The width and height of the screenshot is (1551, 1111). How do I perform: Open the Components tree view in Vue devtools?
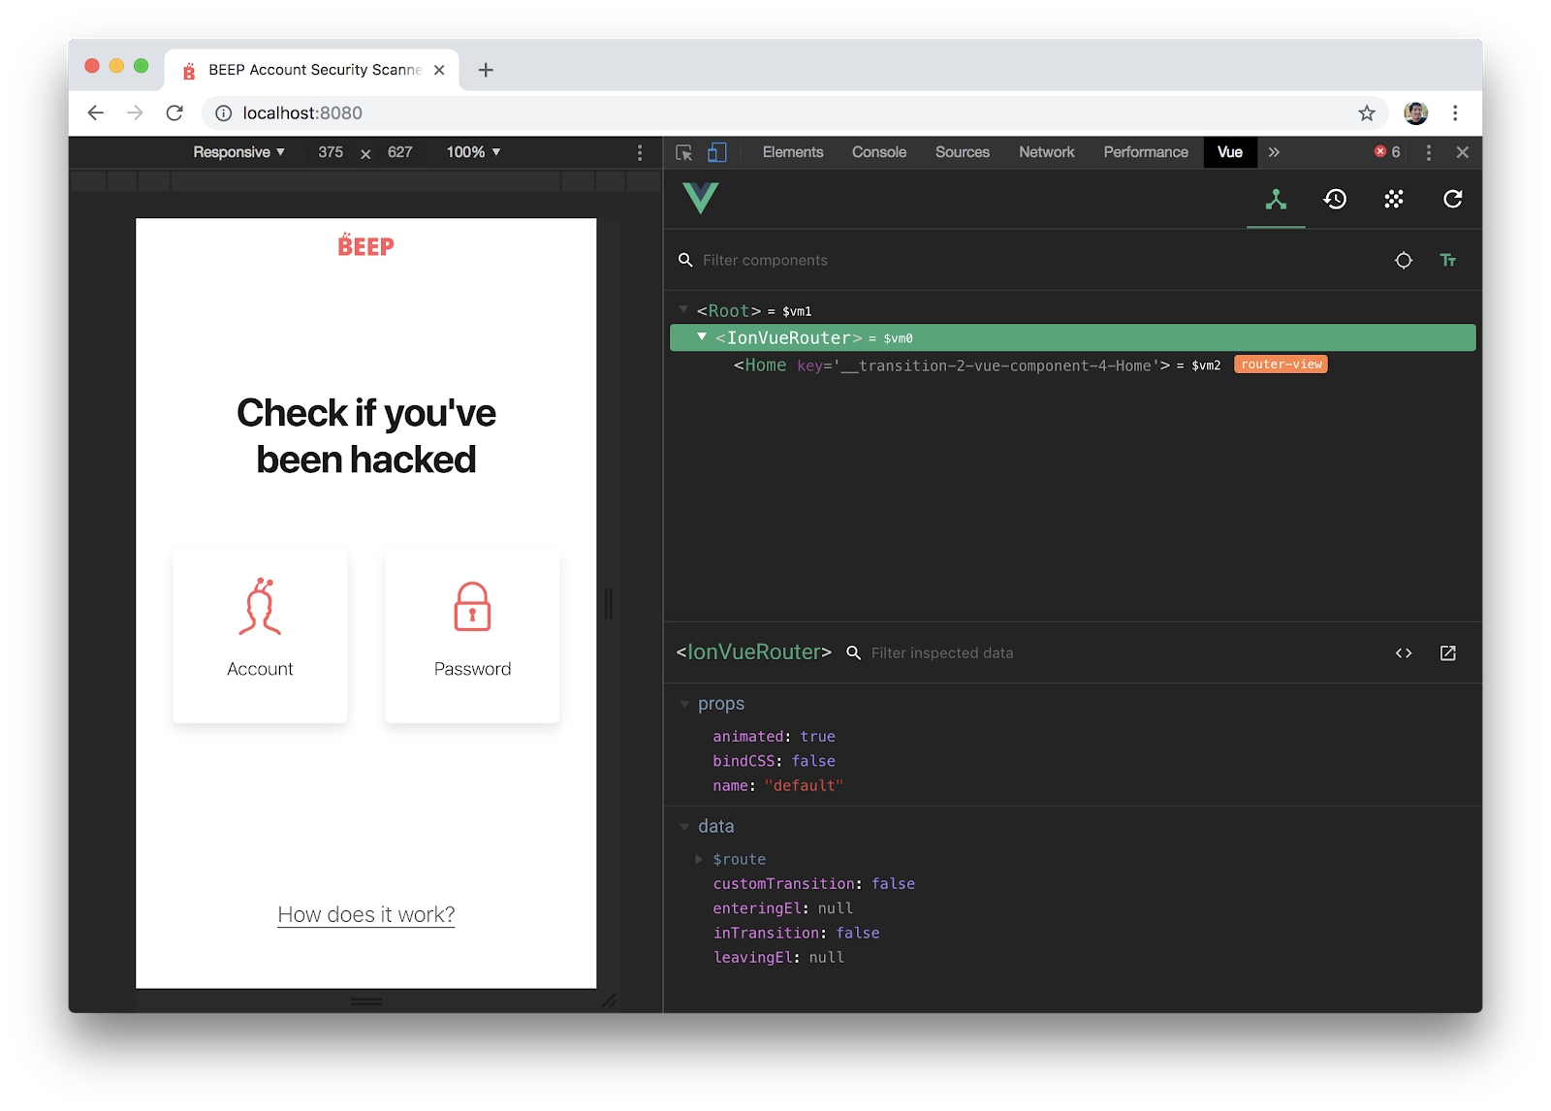tap(1276, 200)
